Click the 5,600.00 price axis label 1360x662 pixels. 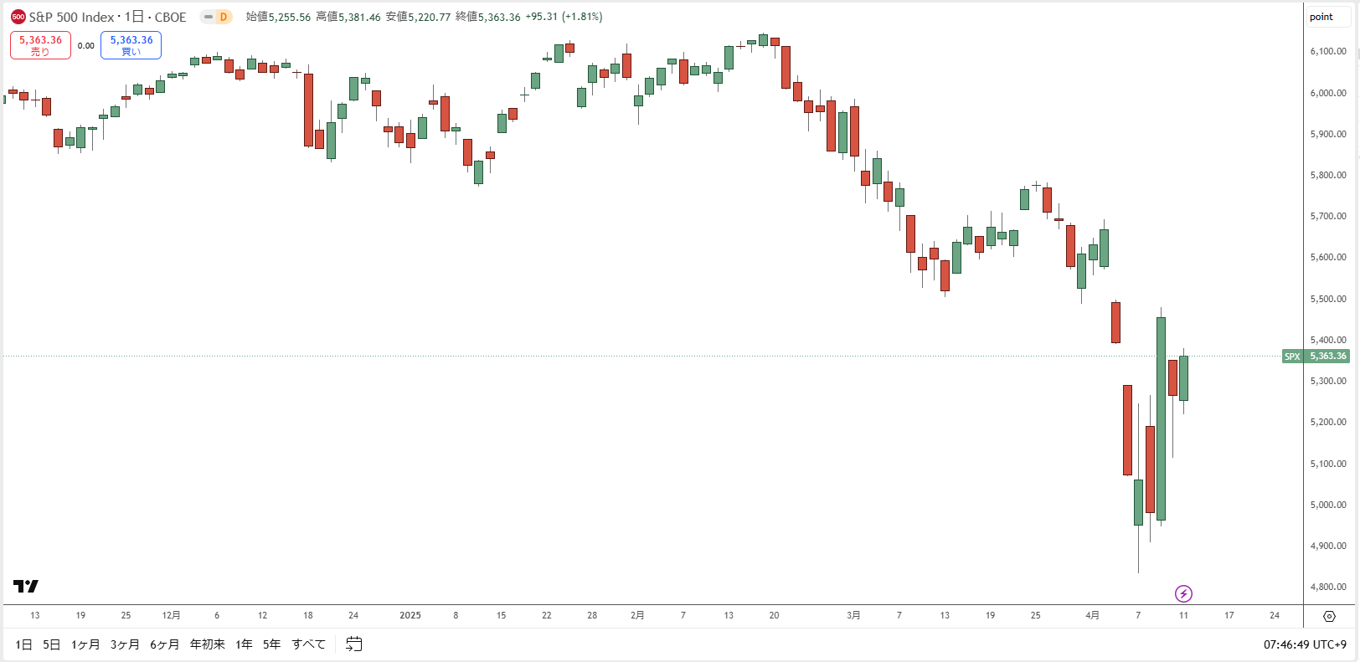coord(1328,258)
